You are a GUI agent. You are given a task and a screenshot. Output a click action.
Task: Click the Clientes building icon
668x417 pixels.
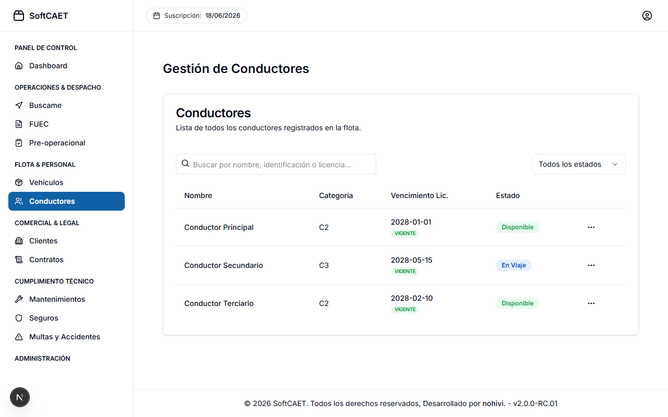point(19,241)
